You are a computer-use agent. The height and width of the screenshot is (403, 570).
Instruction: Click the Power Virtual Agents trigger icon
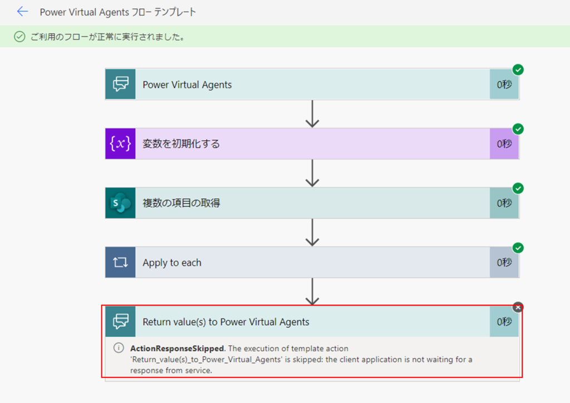[x=120, y=84]
